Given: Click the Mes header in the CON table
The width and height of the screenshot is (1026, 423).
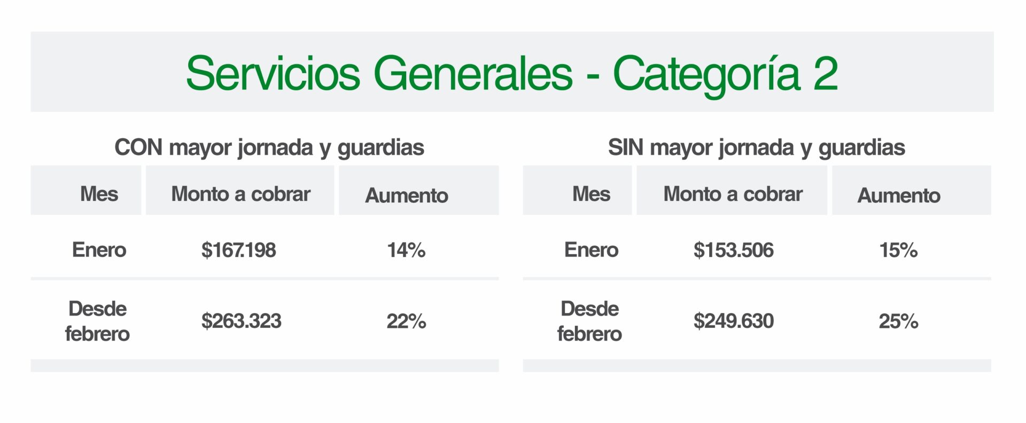Looking at the screenshot, I should tap(99, 194).
